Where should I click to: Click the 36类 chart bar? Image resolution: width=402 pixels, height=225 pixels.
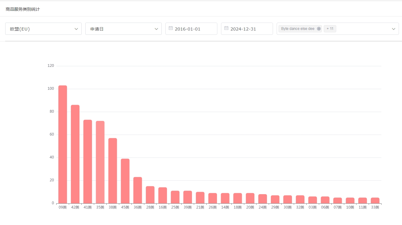pyautogui.click(x=138, y=190)
